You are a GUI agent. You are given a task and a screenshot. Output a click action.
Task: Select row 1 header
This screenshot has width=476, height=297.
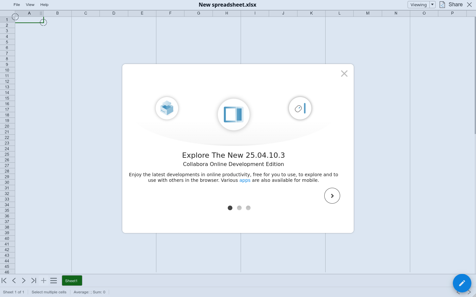point(7,19)
